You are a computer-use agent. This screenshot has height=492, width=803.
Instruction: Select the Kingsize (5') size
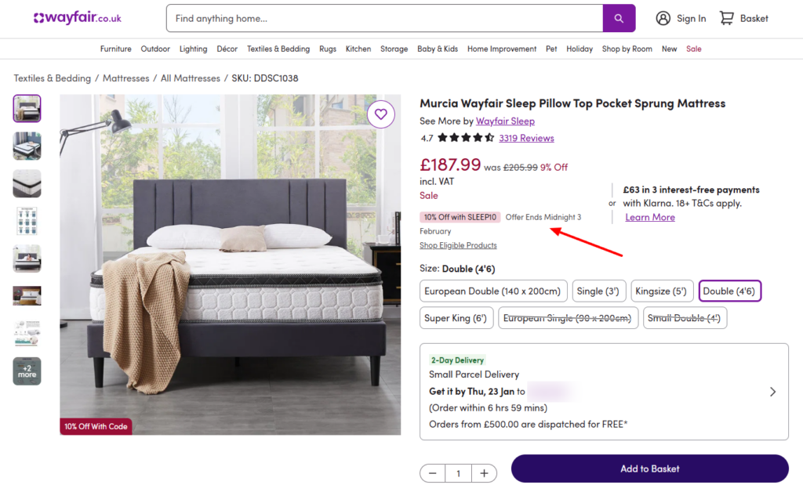[x=662, y=291]
